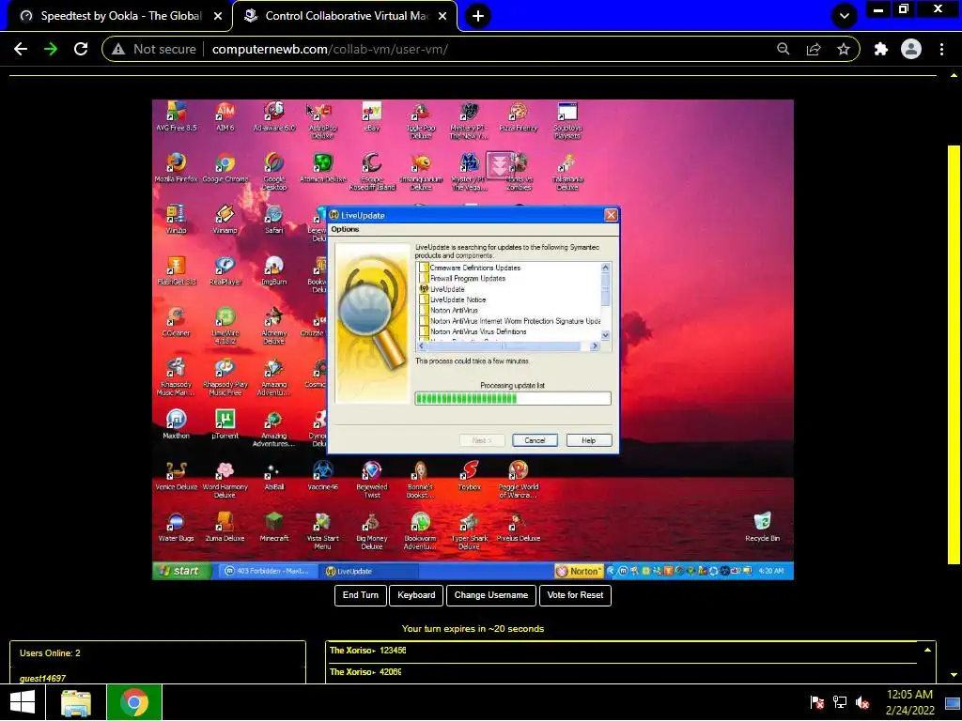Image resolution: width=962 pixels, height=721 pixels.
Task: Select the RealPlayer desktop icon
Action: (225, 270)
